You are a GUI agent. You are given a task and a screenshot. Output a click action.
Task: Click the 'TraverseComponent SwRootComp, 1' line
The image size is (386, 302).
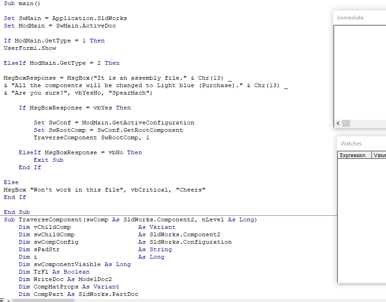(x=91, y=137)
